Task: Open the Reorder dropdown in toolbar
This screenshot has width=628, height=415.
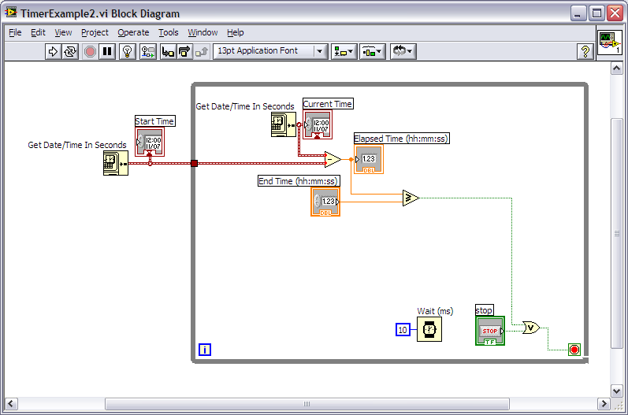Action: pyautogui.click(x=403, y=51)
